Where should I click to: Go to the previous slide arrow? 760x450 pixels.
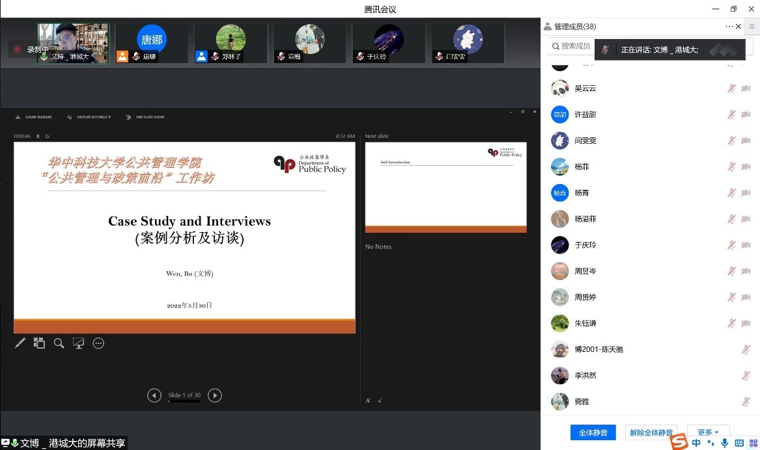pyautogui.click(x=154, y=395)
